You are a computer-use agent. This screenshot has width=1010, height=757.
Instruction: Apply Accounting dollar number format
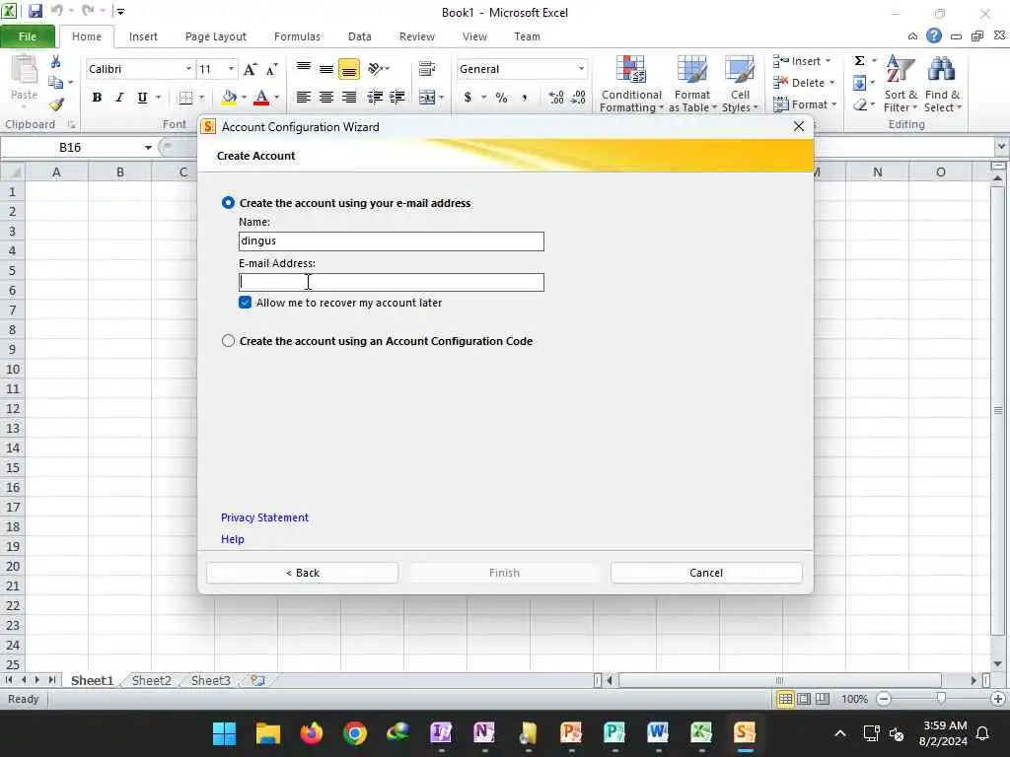[468, 98]
